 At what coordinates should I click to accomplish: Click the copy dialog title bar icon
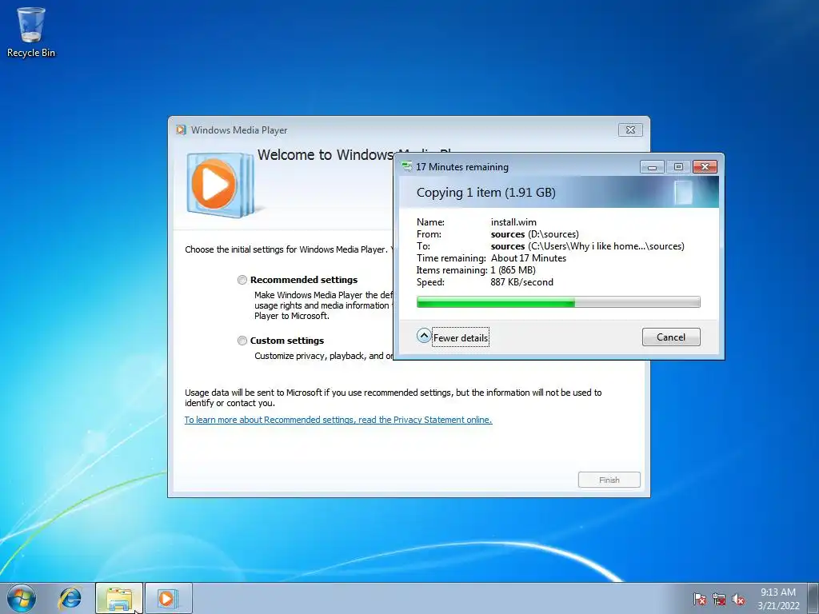(x=406, y=167)
